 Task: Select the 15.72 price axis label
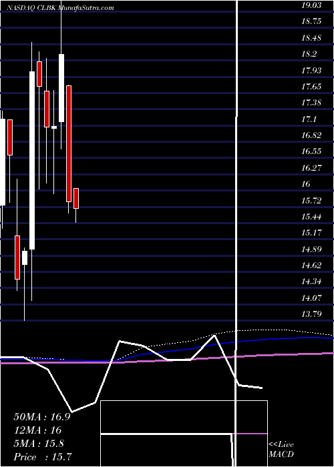(x=312, y=200)
